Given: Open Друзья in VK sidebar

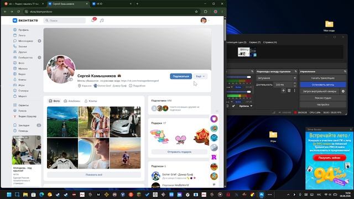Looking at the screenshot, I should point(20,52).
